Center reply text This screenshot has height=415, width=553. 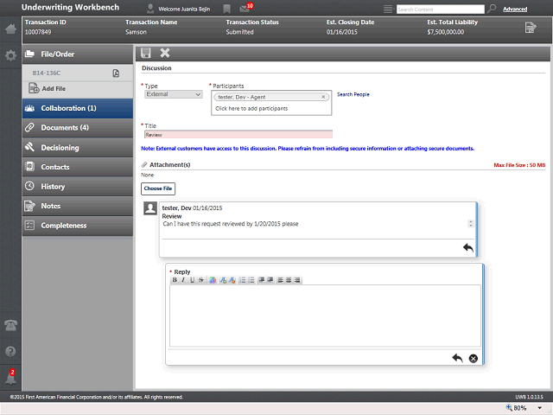[x=289, y=280]
